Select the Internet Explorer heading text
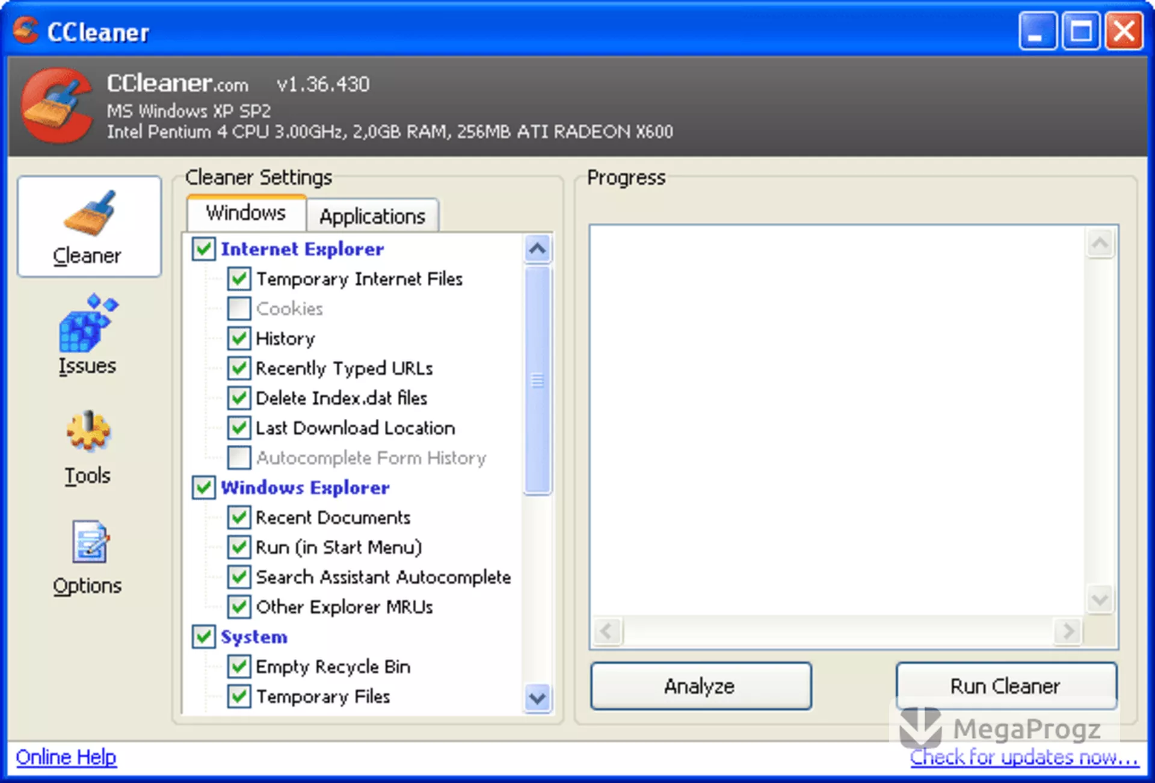1155x783 pixels. [x=302, y=249]
